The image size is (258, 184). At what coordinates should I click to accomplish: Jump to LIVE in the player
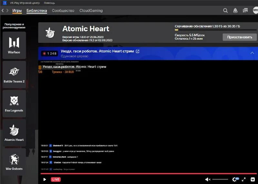(x=56, y=179)
